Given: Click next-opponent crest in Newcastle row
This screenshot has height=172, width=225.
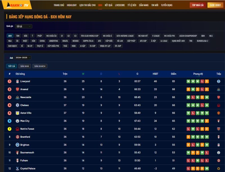Looking at the screenshot, I should [x=219, y=97].
